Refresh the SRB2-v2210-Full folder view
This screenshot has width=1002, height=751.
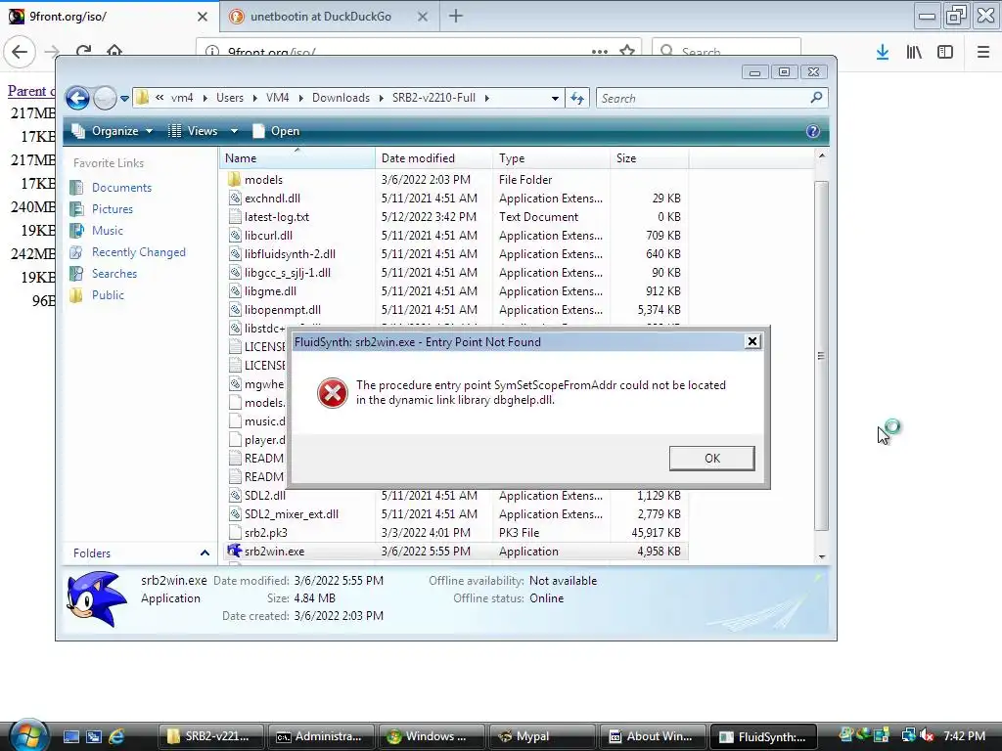[577, 99]
